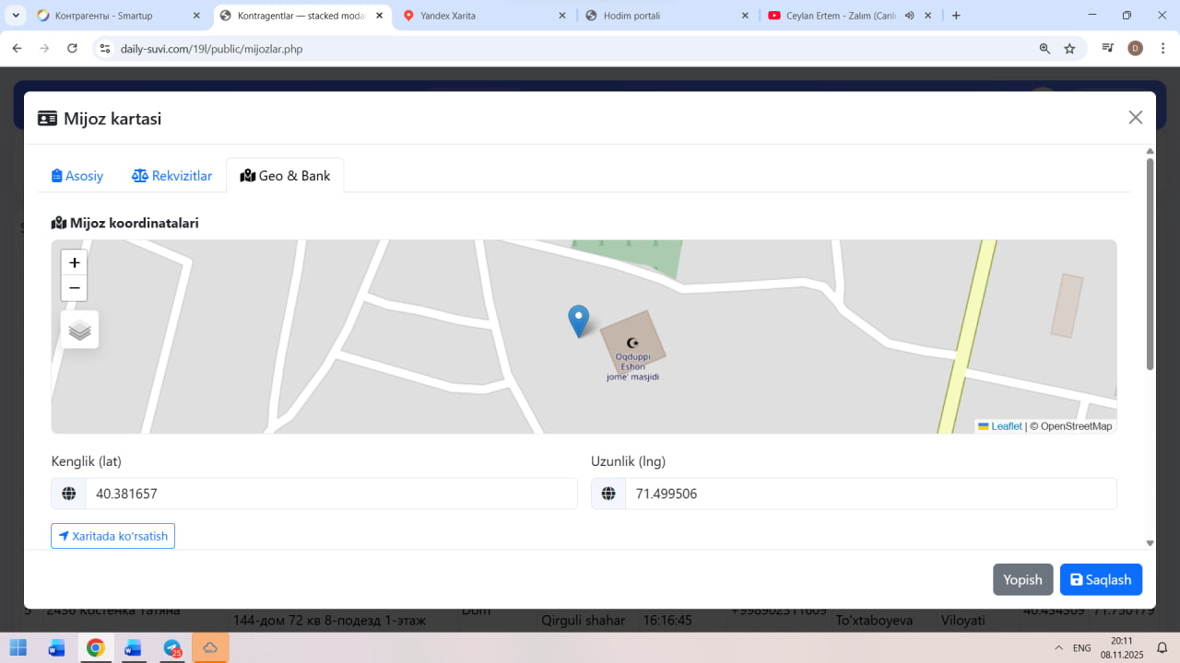Click the Qirguli shahar cell in background table
Image resolution: width=1180 pixels, height=663 pixels.
(584, 620)
